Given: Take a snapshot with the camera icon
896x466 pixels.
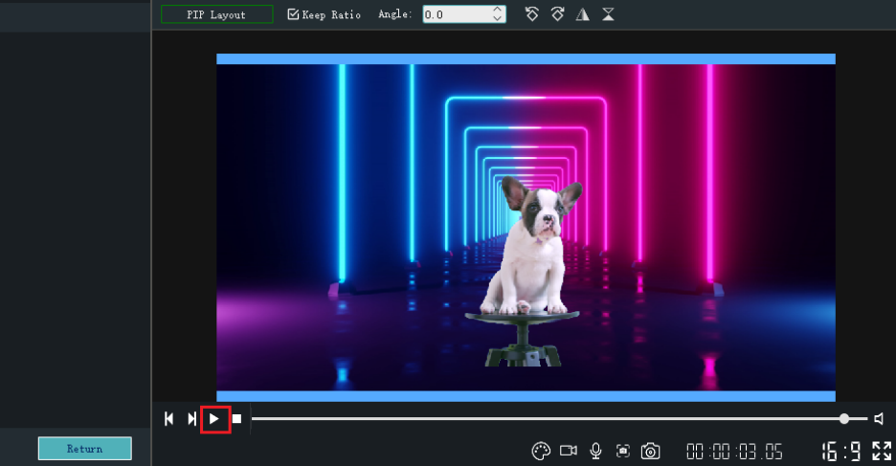Looking at the screenshot, I should pyautogui.click(x=651, y=451).
